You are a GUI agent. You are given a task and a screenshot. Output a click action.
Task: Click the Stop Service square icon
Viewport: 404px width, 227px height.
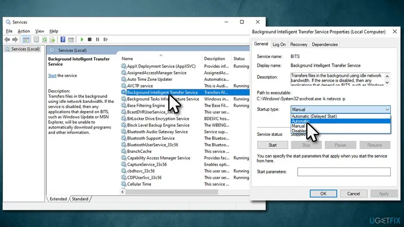tap(90, 39)
